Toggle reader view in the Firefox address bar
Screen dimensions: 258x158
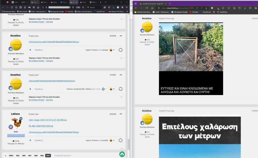coord(73,7)
